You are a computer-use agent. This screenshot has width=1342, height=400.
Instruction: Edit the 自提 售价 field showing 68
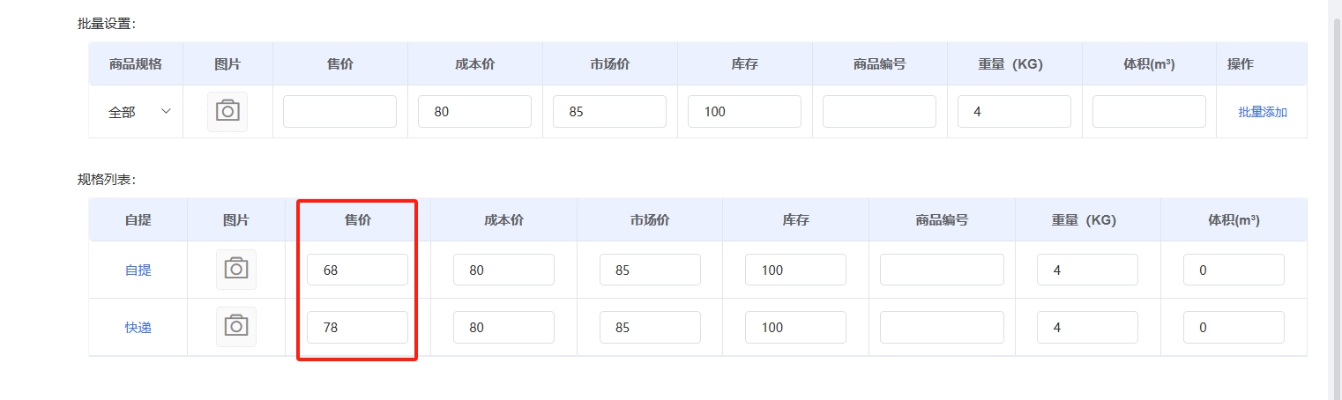point(357,270)
